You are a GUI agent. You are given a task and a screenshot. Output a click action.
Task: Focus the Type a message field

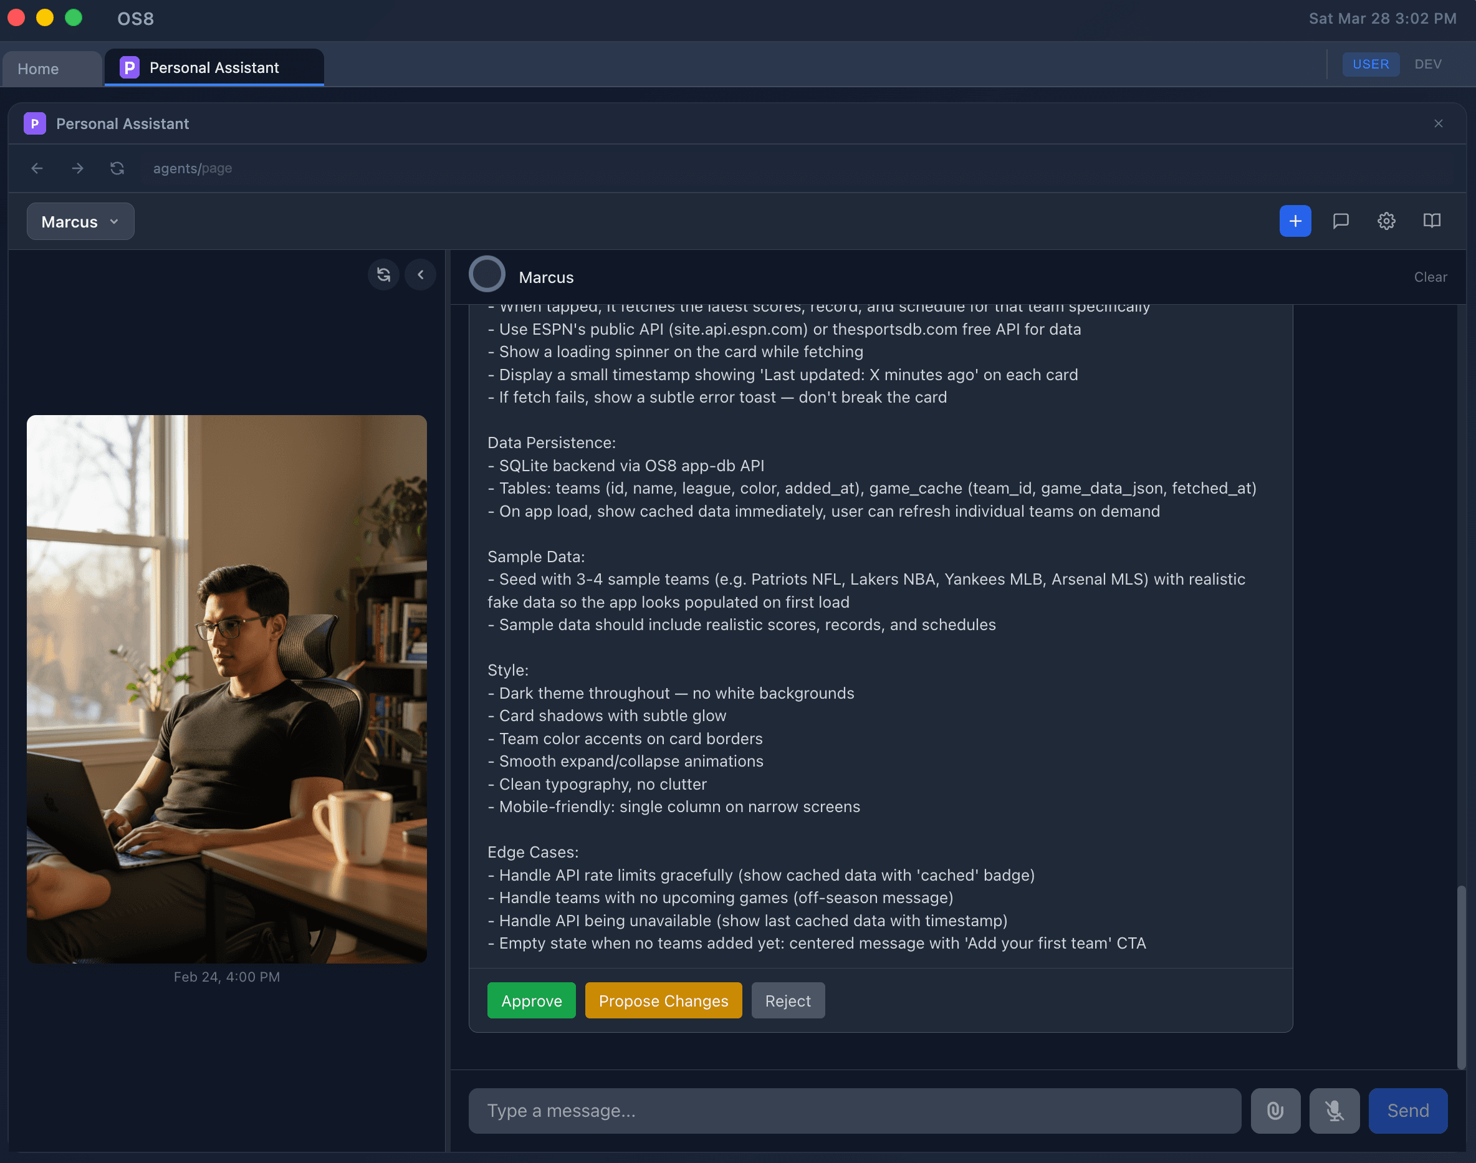click(854, 1111)
